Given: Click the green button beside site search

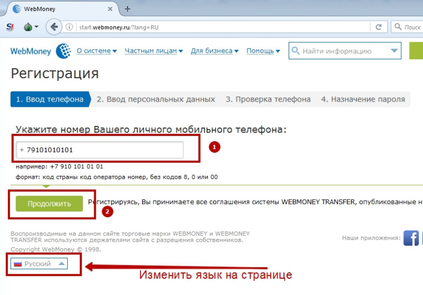Looking at the screenshot, I should tap(416, 51).
